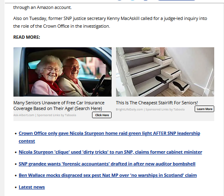Click the paragraph mentioning Kenny MacAskill

coord(110,22)
